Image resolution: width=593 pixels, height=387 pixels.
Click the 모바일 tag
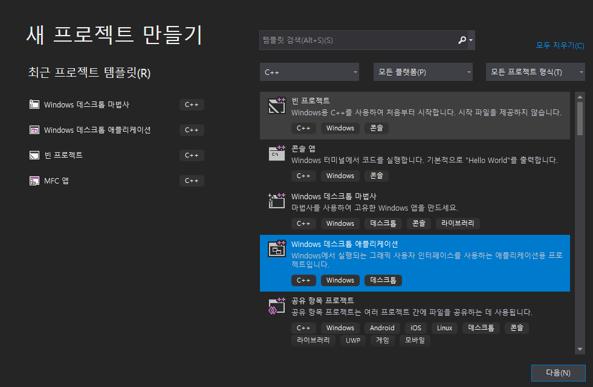(x=415, y=340)
